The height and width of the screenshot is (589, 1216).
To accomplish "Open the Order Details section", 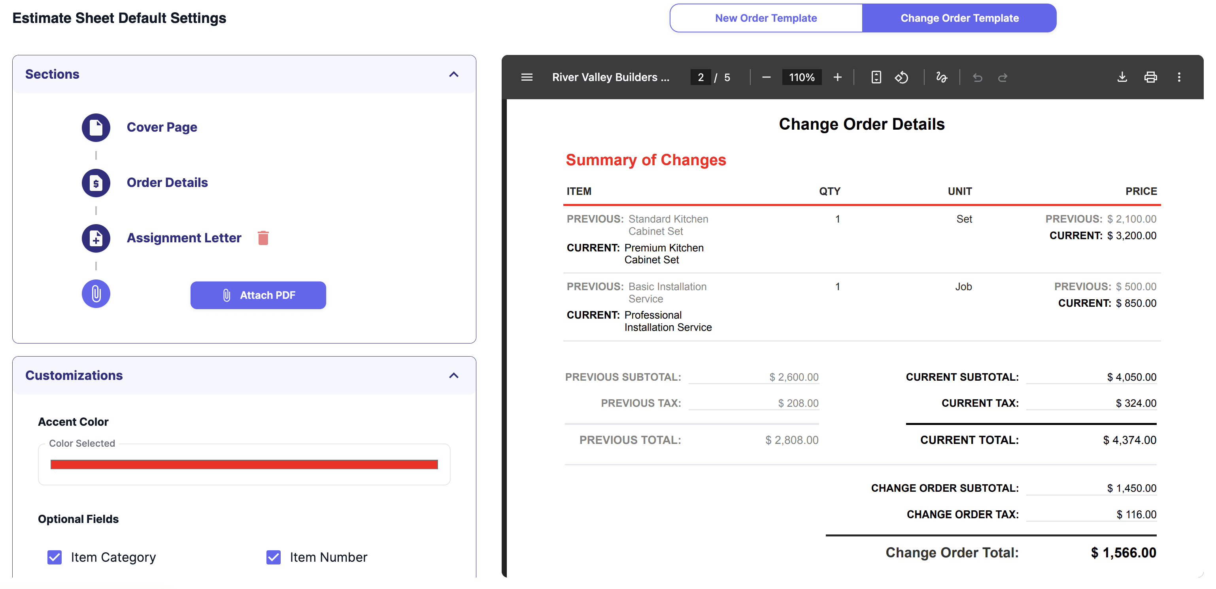I will point(167,182).
